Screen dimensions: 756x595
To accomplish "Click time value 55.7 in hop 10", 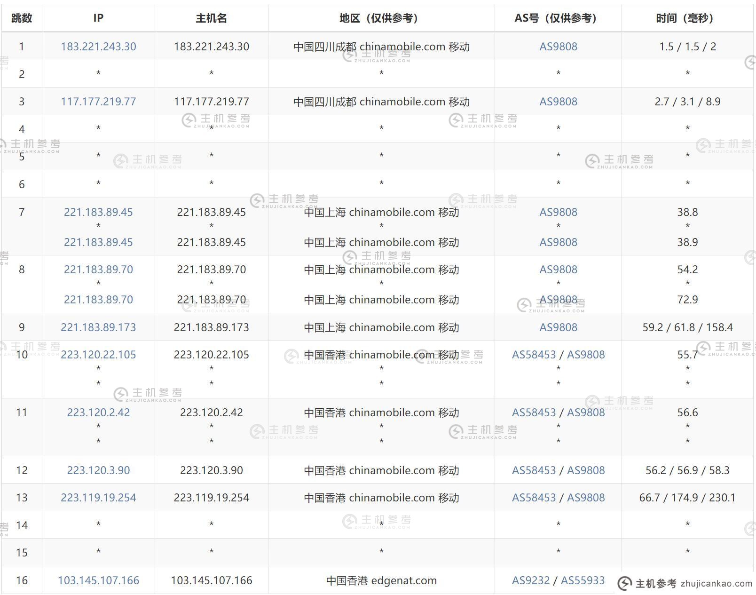I will click(x=687, y=355).
